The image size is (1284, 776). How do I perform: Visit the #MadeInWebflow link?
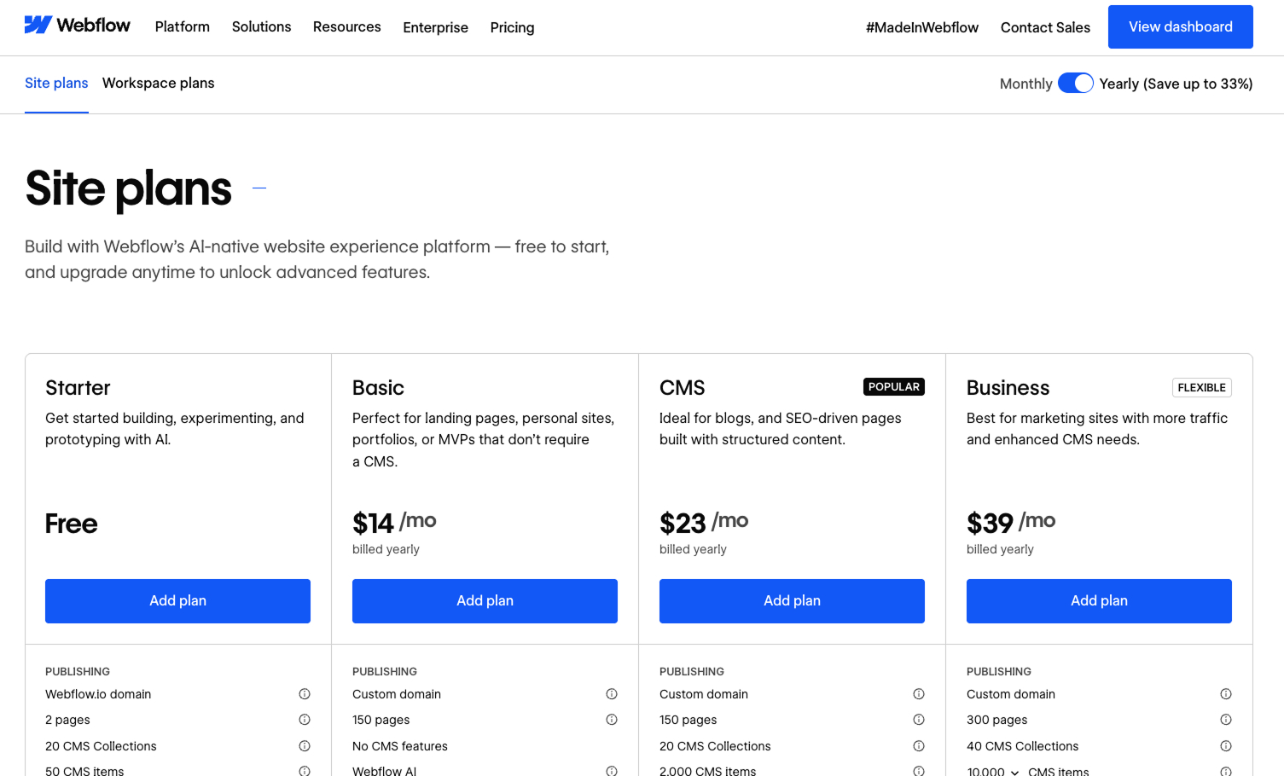[x=922, y=26]
